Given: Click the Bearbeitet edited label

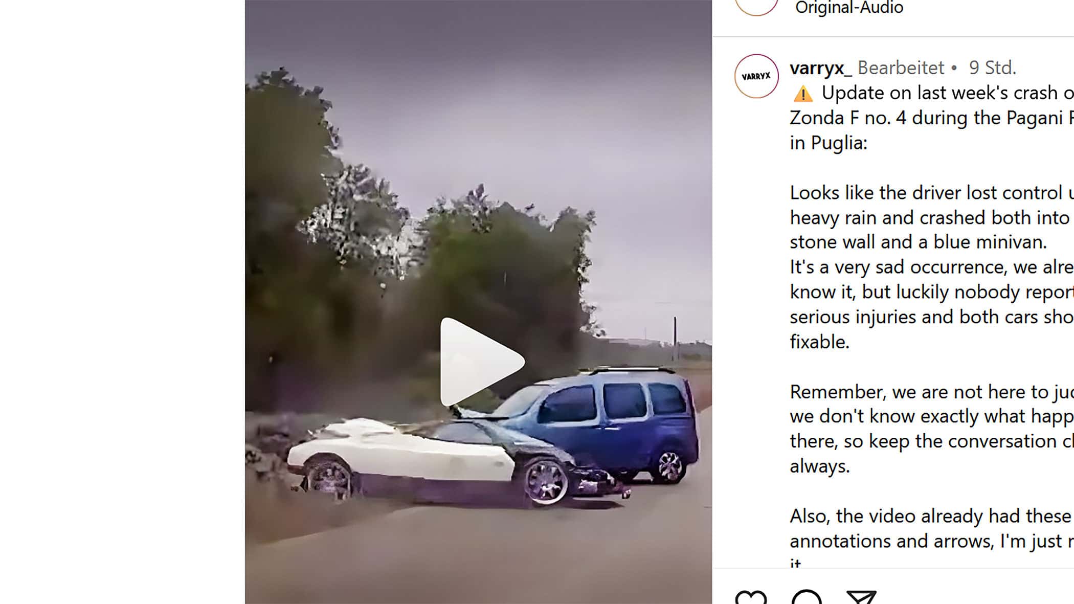Looking at the screenshot, I should (x=901, y=68).
